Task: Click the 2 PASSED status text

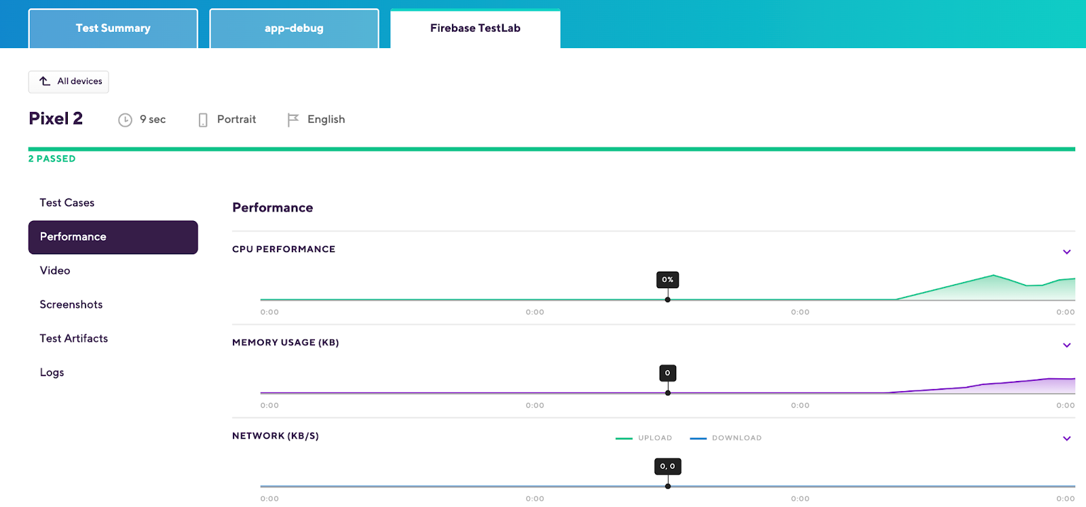Action: click(x=52, y=159)
